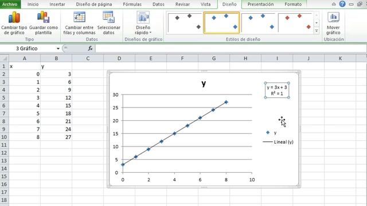Open the Name Box dropdown
This screenshot has width=367, height=206.
(58, 49)
